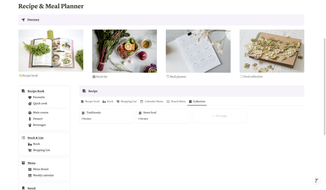This screenshot has height=190, width=326.
Task: Click the heart icon beside Favourite
Action: pyautogui.click(x=30, y=97)
